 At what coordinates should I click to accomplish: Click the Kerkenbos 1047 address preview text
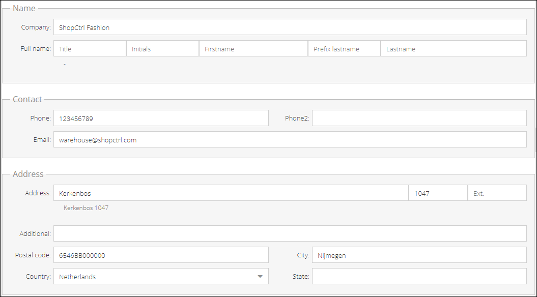(86, 207)
